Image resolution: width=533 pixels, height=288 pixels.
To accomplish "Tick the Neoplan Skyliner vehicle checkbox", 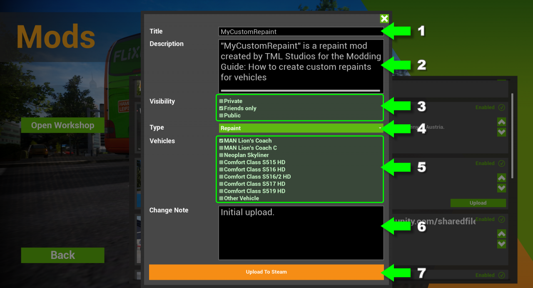I will 222,155.
